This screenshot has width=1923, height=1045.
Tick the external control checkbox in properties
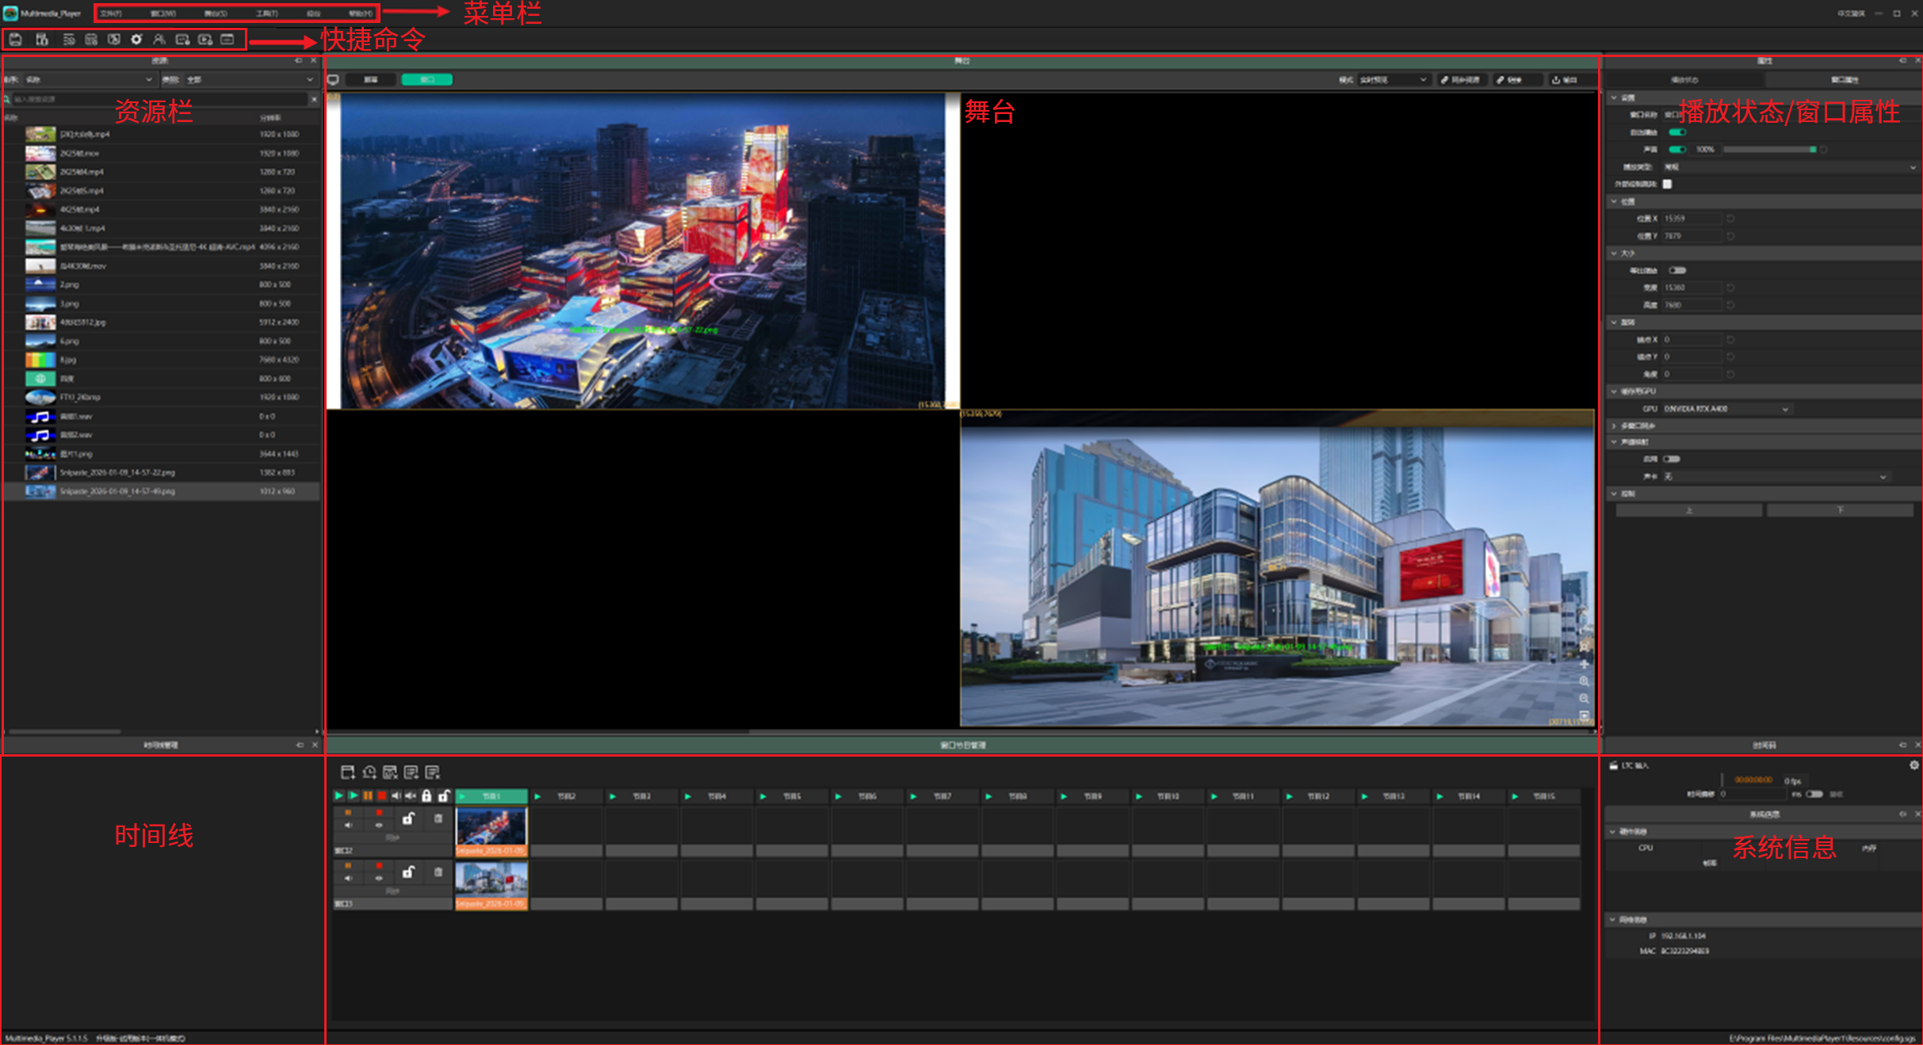pos(1667,184)
